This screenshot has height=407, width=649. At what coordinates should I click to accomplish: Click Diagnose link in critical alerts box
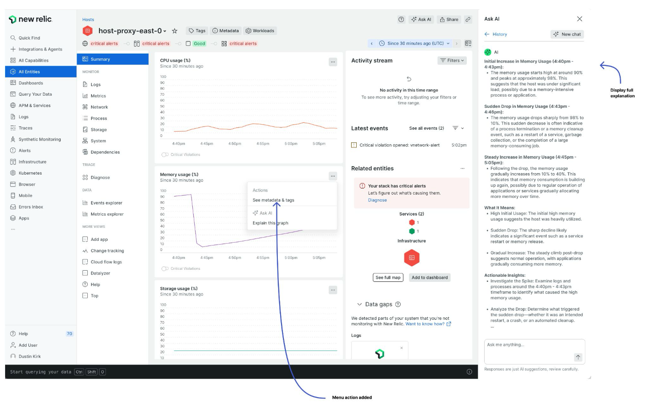377,200
